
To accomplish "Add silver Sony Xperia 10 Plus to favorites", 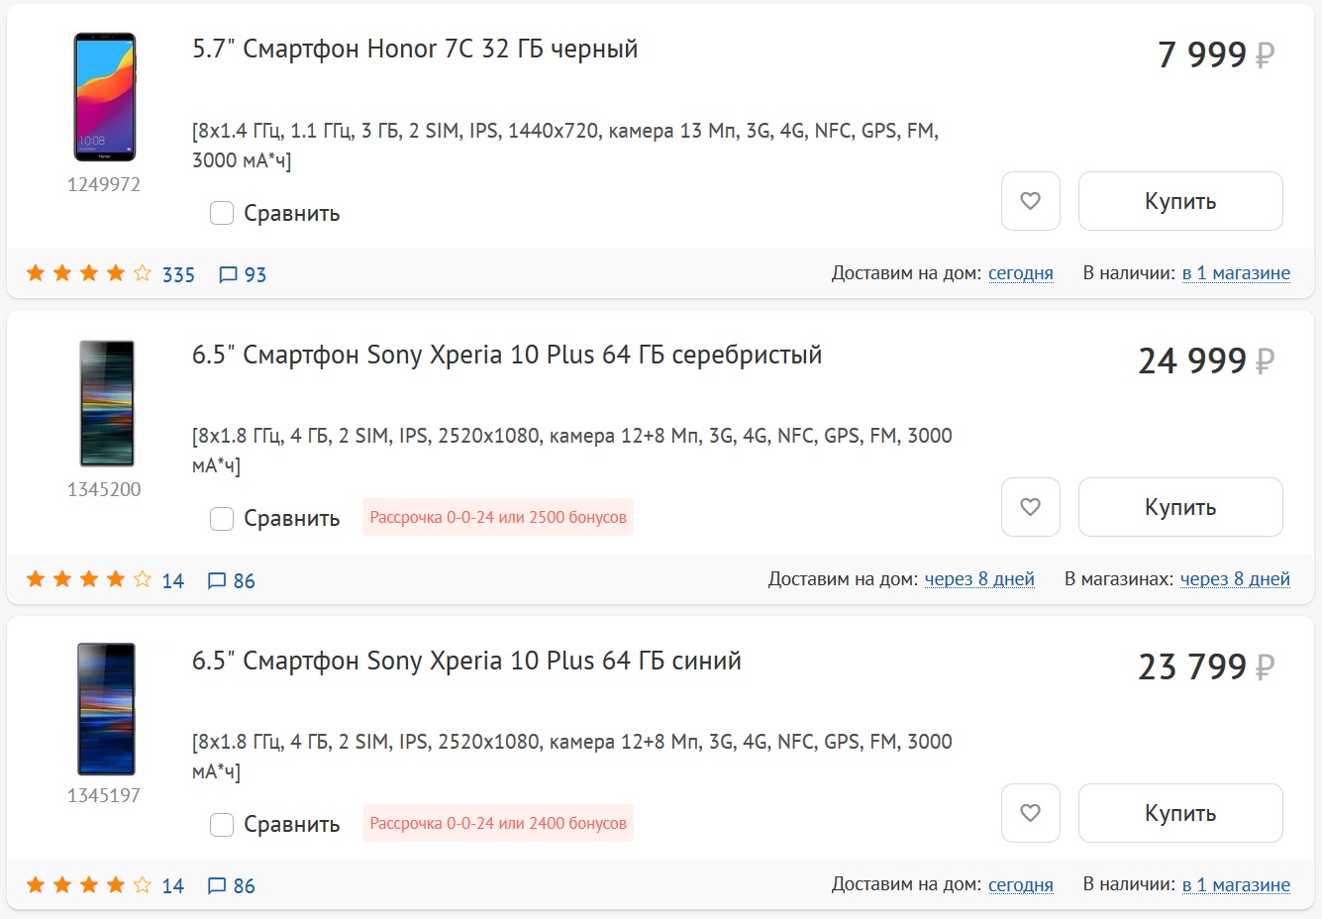I will (1031, 507).
